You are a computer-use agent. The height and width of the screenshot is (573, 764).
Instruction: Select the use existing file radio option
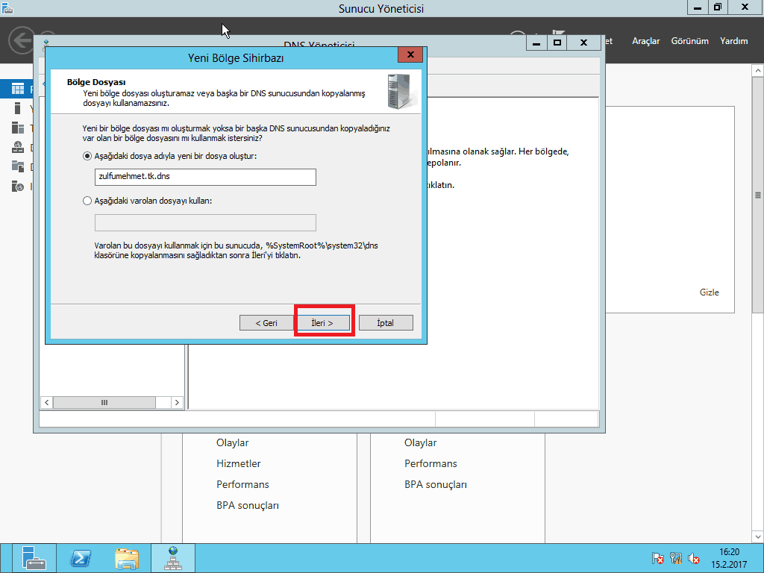(87, 201)
